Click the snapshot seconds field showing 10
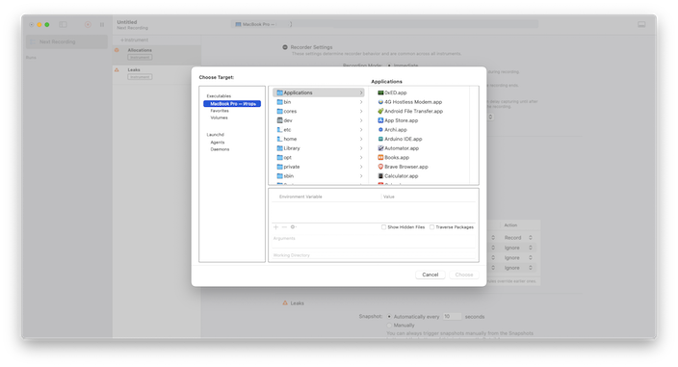The width and height of the screenshot is (678, 367). click(452, 317)
